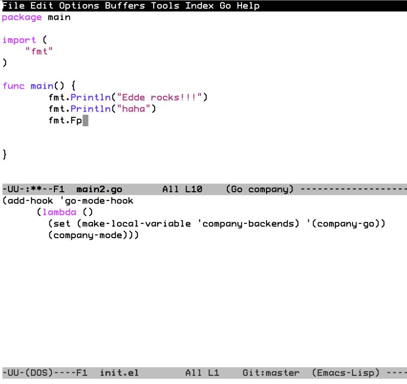Click the lambda keyword in the init.el buffer
Viewport: 407px width, 384px height.
pyautogui.click(x=60, y=212)
